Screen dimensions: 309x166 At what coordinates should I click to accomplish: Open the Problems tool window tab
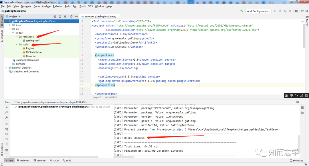23,161
